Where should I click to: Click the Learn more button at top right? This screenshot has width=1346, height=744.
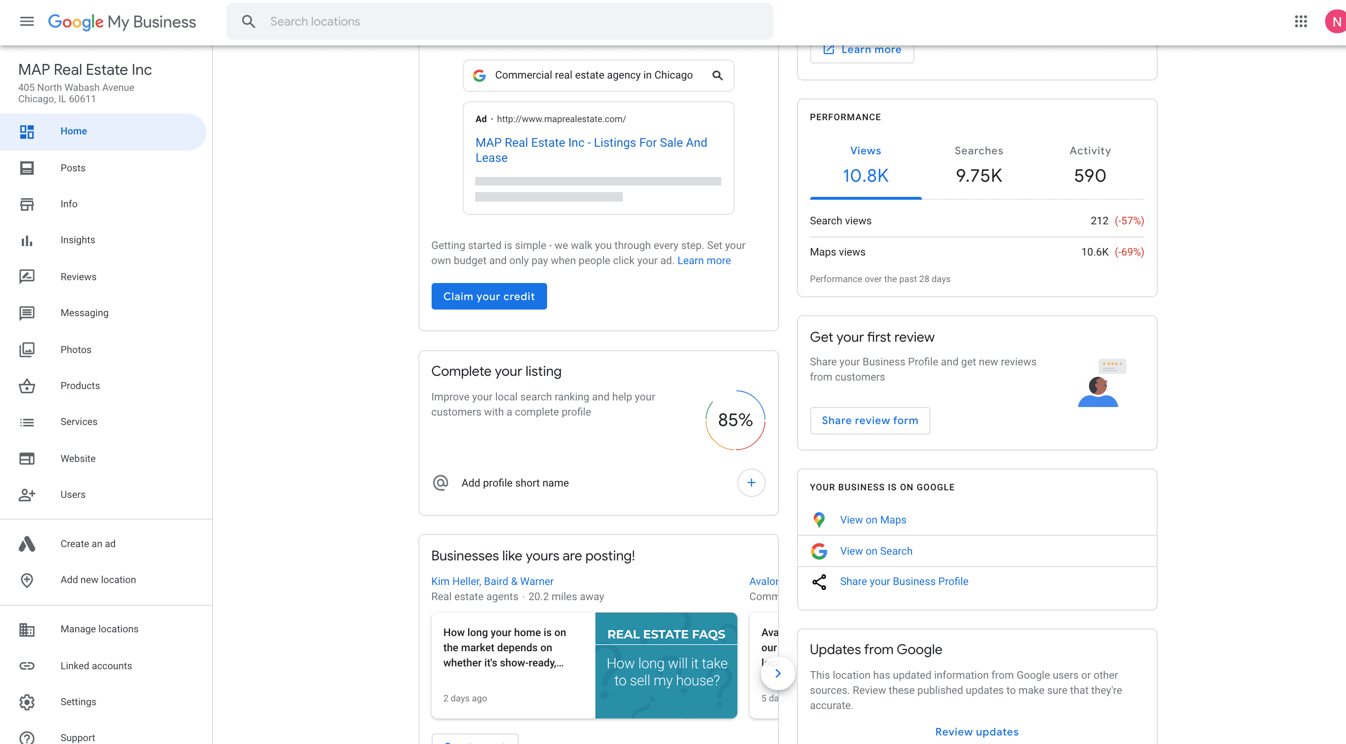(x=862, y=51)
